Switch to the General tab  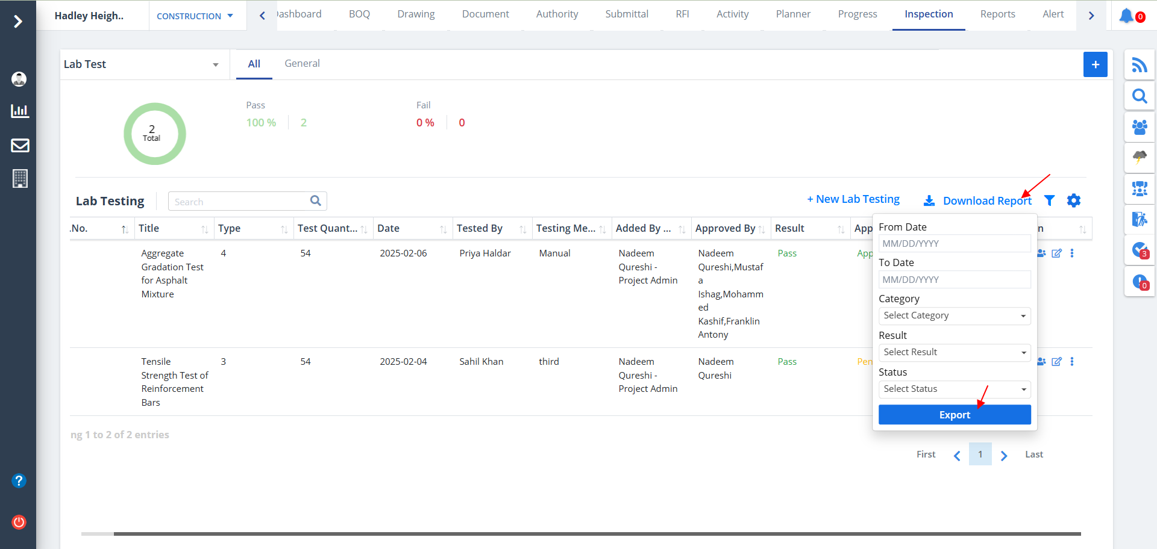point(302,64)
